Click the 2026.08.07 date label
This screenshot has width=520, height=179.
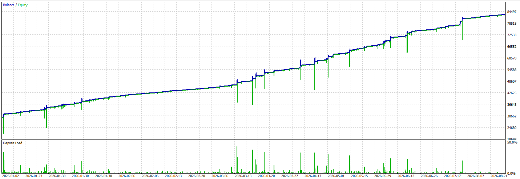coord(476,176)
